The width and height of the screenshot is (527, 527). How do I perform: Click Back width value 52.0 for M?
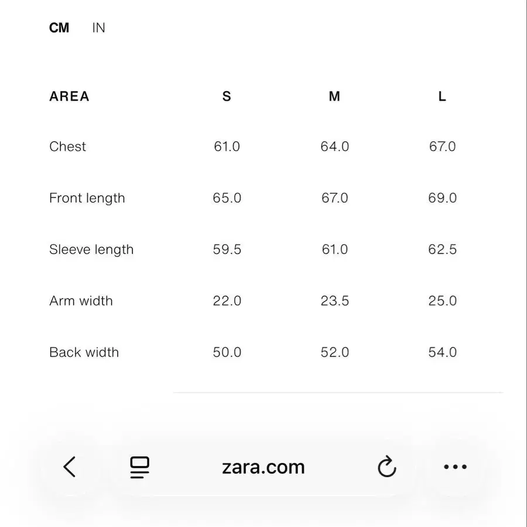coord(334,353)
